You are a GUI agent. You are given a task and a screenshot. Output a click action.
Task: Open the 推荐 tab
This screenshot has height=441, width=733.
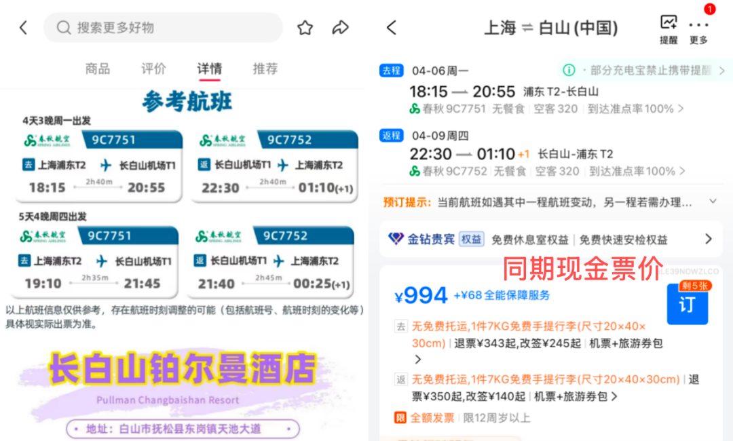pos(265,69)
